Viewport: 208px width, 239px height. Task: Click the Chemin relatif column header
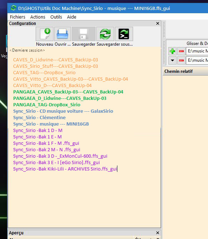coord(186,71)
